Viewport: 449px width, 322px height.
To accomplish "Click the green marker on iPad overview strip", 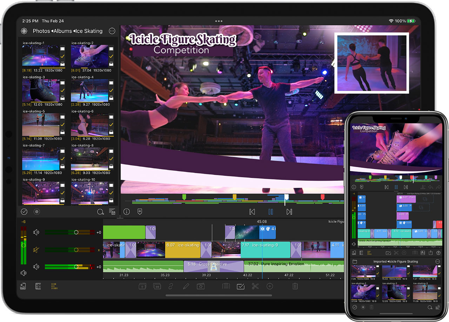I will (x=184, y=197).
